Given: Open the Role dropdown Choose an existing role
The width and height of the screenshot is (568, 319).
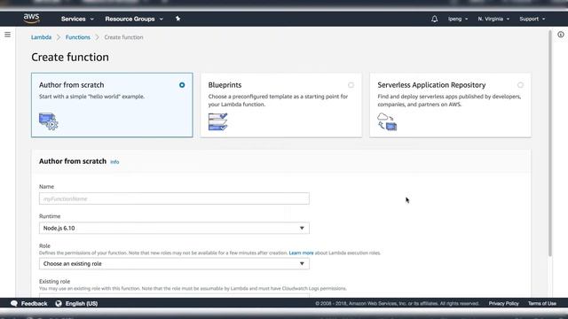Looking at the screenshot, I should pos(174,264).
